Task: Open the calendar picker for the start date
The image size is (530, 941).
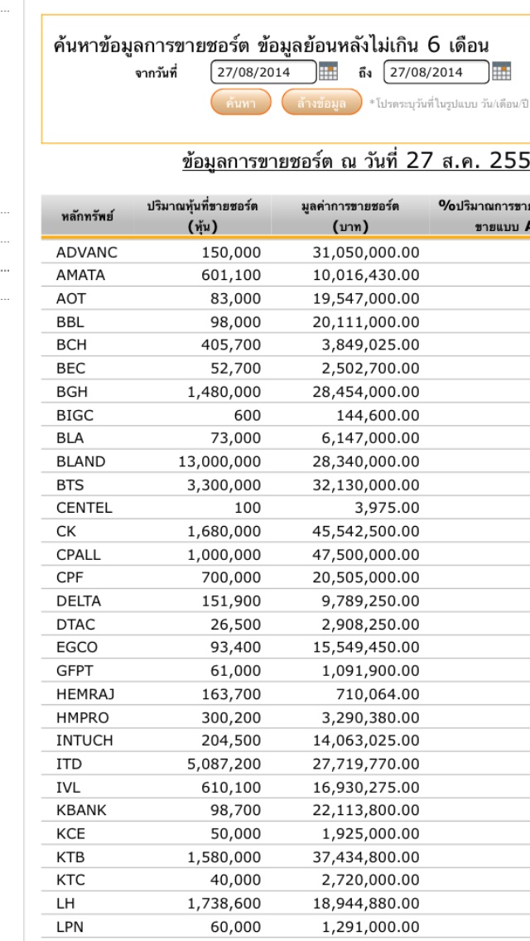Action: point(328,72)
